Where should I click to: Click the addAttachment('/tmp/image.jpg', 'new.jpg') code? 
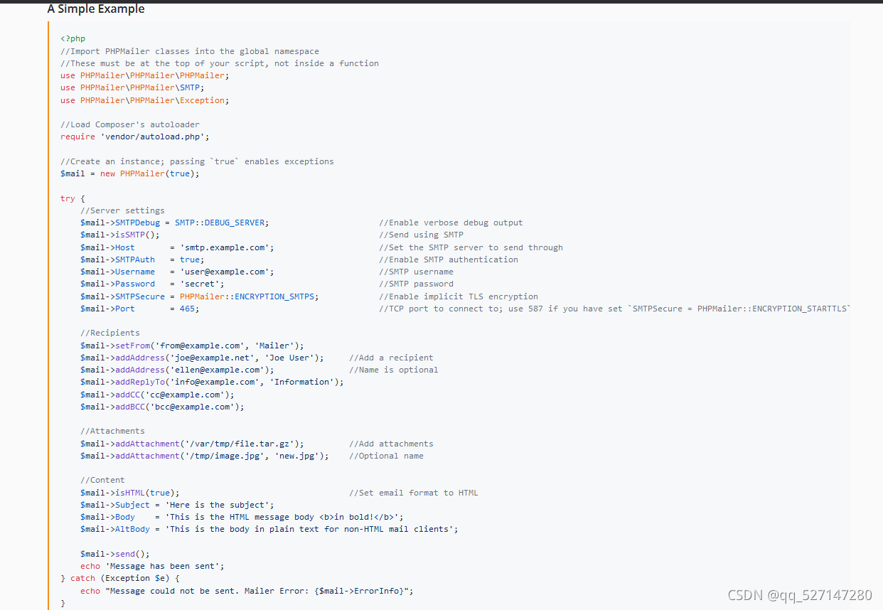pyautogui.click(x=205, y=456)
